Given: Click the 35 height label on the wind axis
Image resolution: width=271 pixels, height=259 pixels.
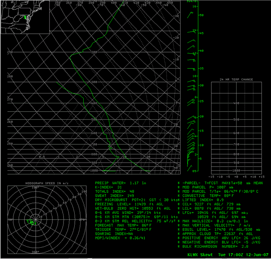Looking at the screenshot, I should click(202, 68).
